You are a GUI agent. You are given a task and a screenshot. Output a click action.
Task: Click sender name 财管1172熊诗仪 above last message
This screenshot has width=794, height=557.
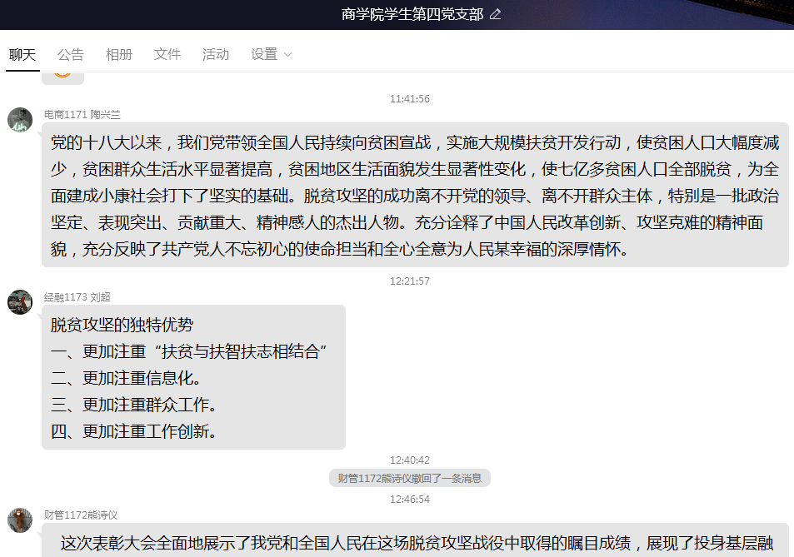(81, 515)
